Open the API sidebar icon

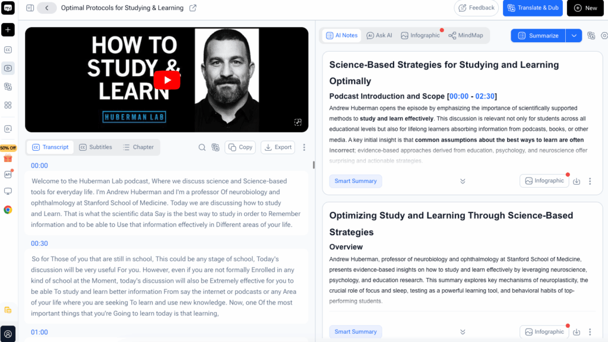pyautogui.click(x=8, y=174)
